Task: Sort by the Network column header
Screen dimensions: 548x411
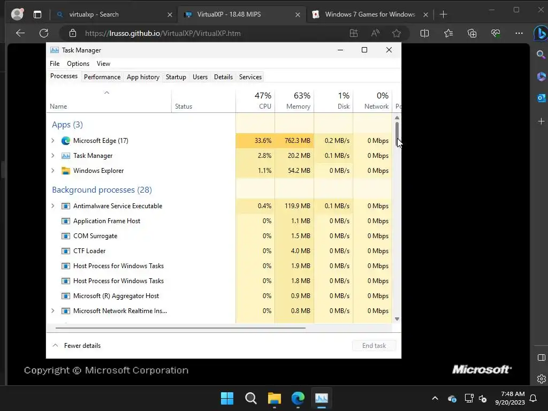Action: click(372, 101)
